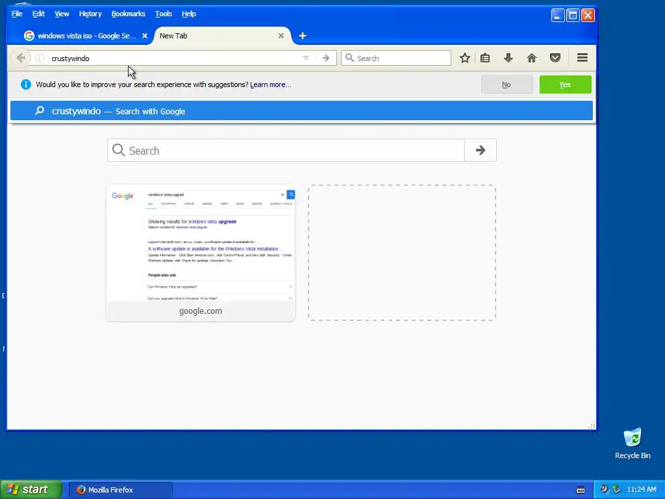The width and height of the screenshot is (665, 499).
Task: Click the system clock showing 11:24 AM
Action: pos(641,490)
